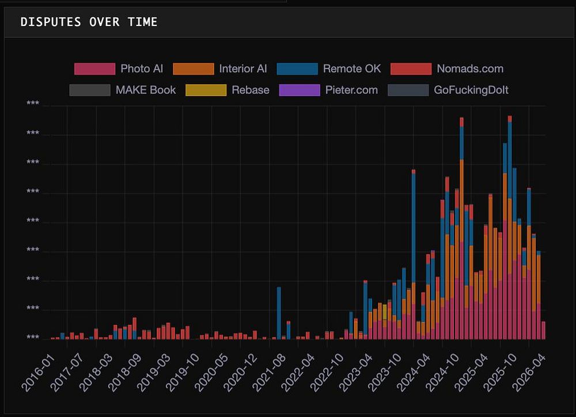Toggle the Rebase yellow legend swatch
Image resolution: width=576 pixels, height=417 pixels.
tap(206, 90)
